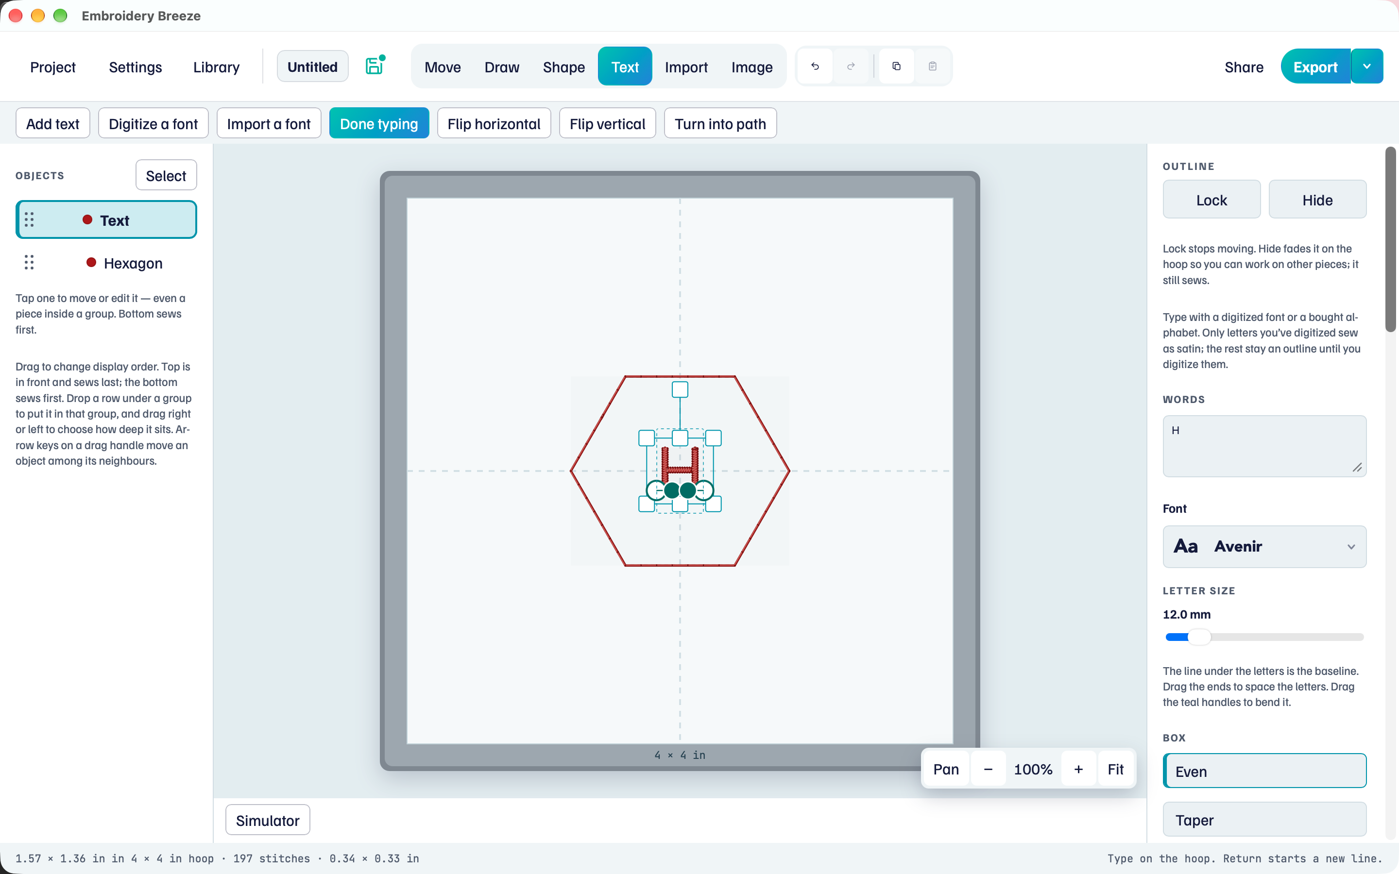The height and width of the screenshot is (874, 1399).
Task: Click the Fit zoom button
Action: [1116, 769]
